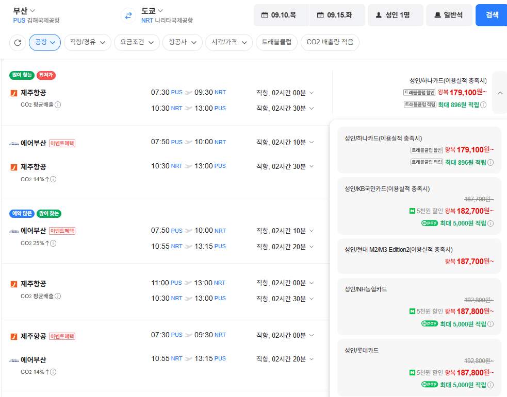Select the 왕복 187,800원 롯데카드 fare
507x397 pixels.
point(419,368)
